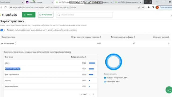Click the Характеристика column header
This screenshot has height=97, width=172.
[8, 37]
